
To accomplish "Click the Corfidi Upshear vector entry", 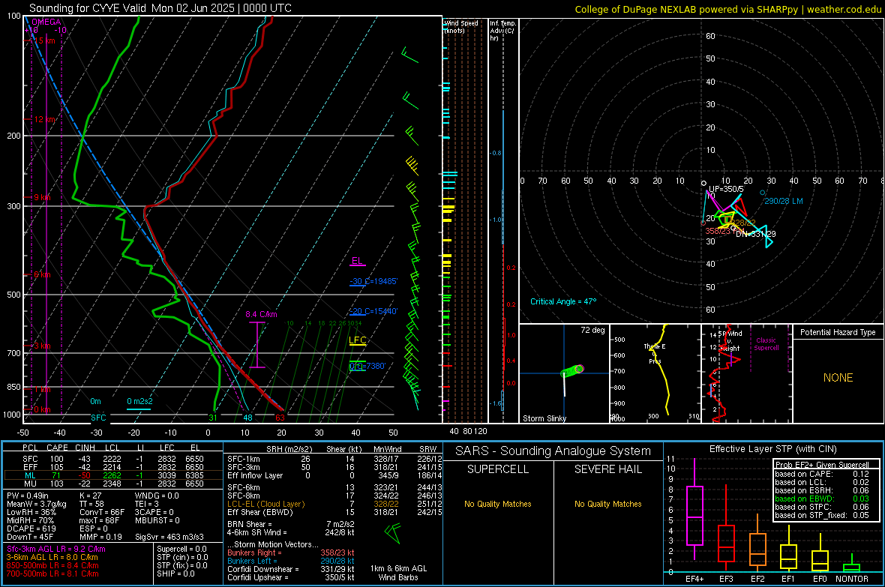I will 291,577.
